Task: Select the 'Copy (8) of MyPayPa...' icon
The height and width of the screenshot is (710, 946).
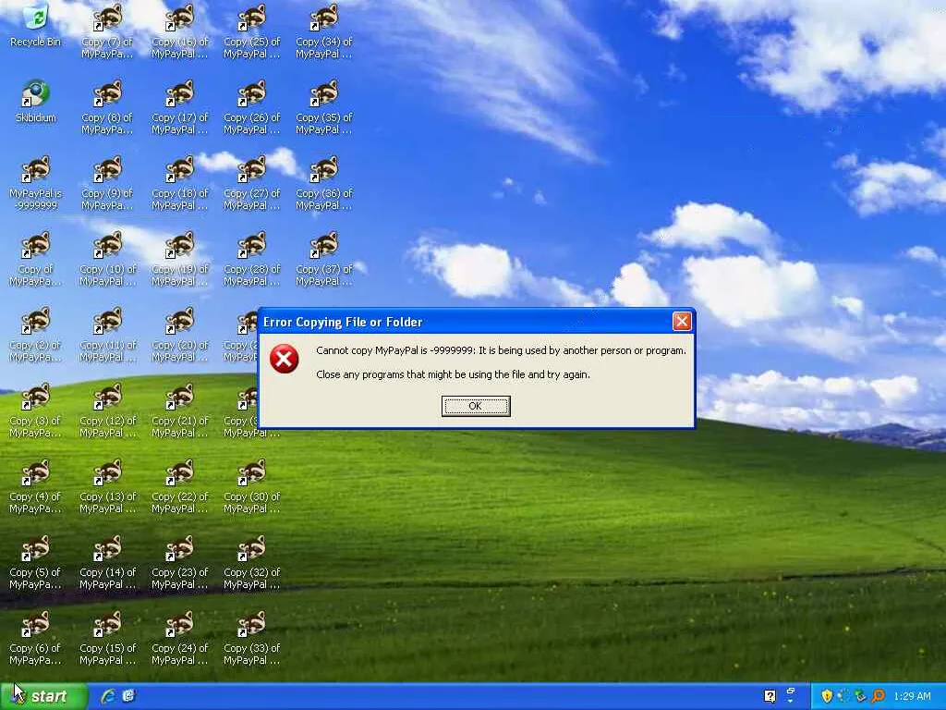Action: click(107, 108)
